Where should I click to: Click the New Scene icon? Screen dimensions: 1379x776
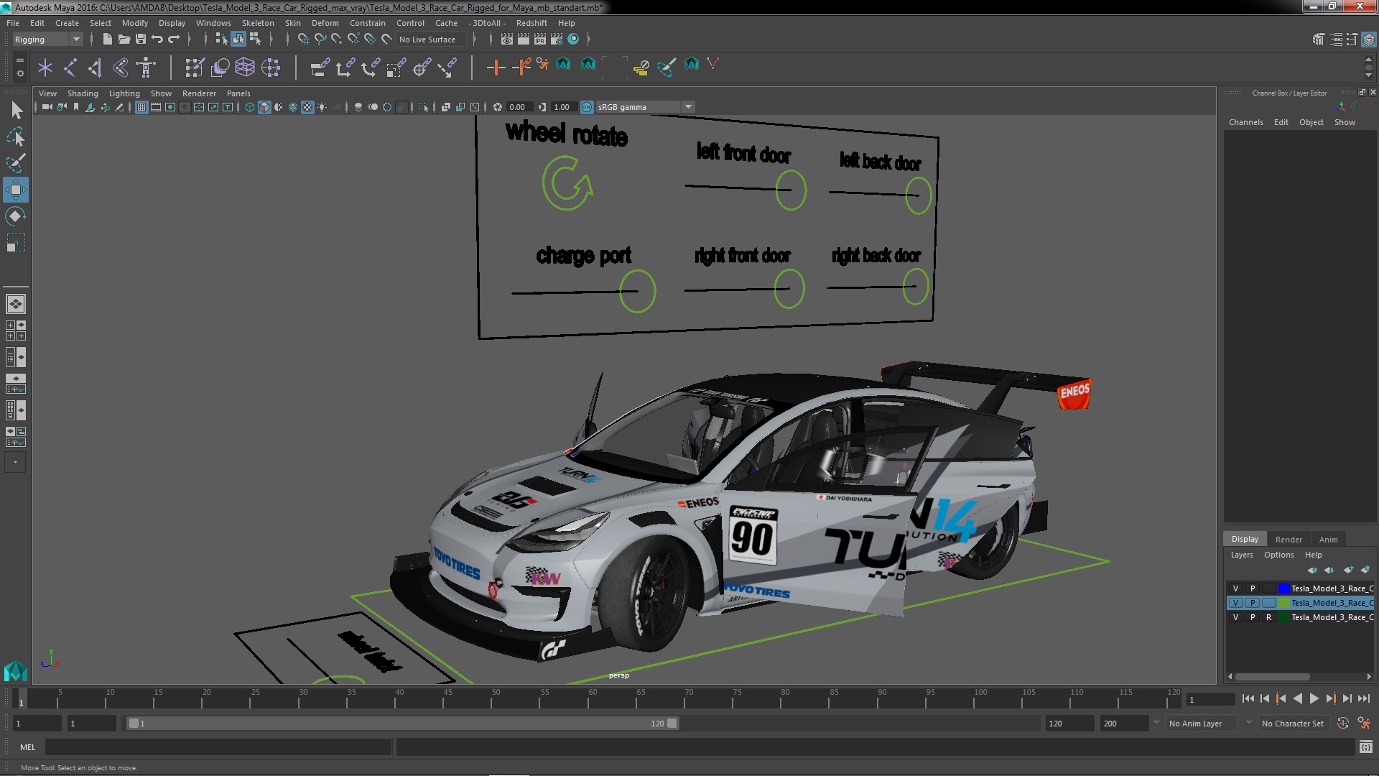pyautogui.click(x=107, y=40)
